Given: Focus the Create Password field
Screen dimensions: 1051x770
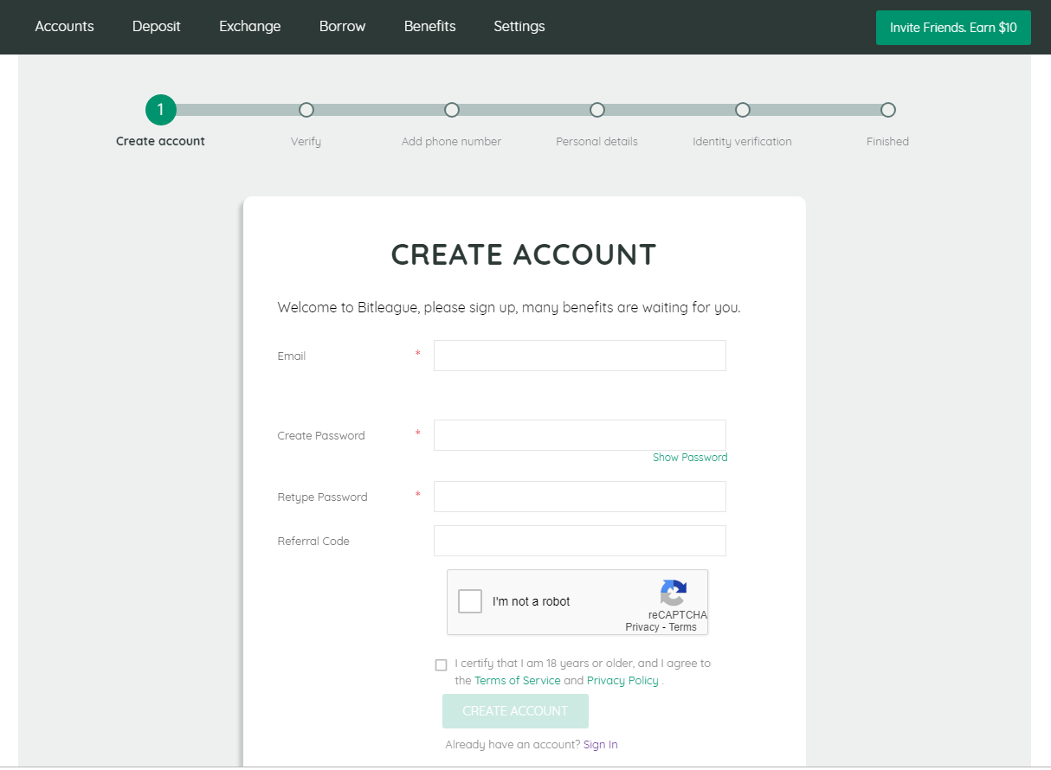Looking at the screenshot, I should tap(580, 435).
